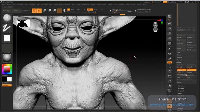Open the Preferences menu
The width and height of the screenshot is (200, 112).
coord(86,5)
